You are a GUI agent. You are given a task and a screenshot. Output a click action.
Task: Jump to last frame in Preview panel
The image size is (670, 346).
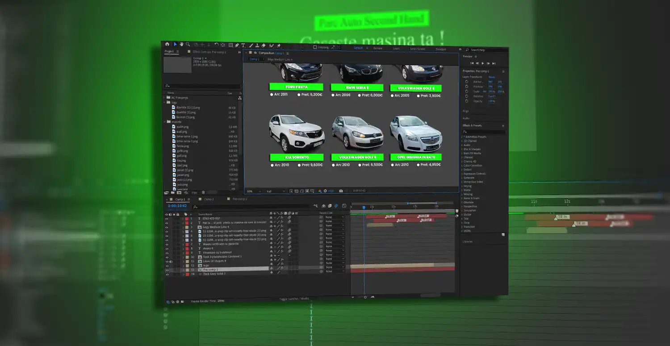pos(494,64)
